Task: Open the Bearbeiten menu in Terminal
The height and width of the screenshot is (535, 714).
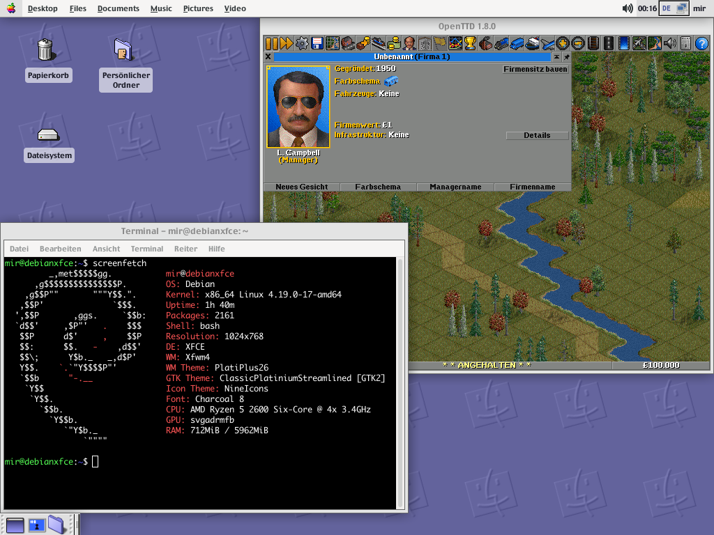Action: point(60,249)
